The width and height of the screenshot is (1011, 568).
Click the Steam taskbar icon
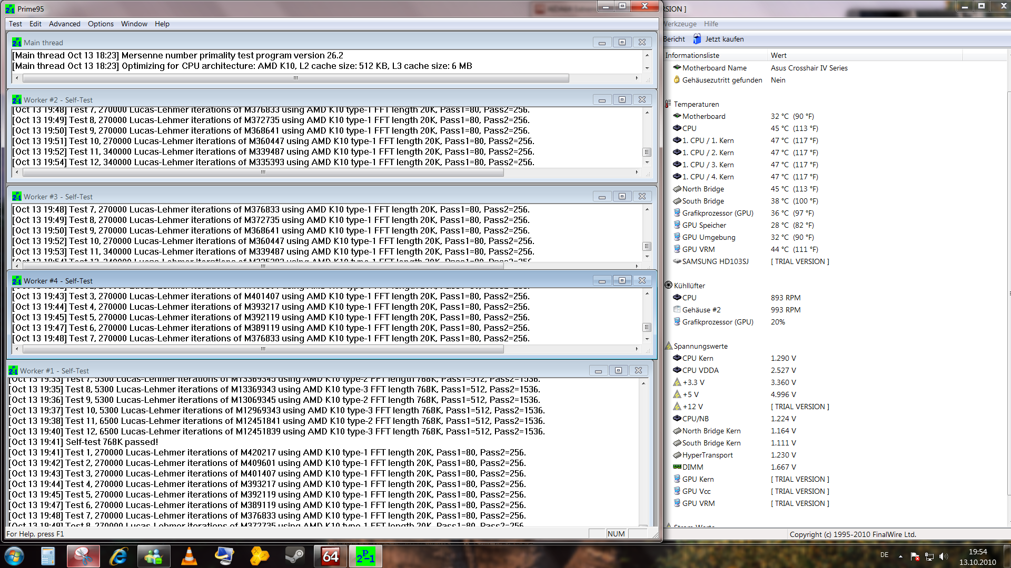pyautogui.click(x=295, y=556)
